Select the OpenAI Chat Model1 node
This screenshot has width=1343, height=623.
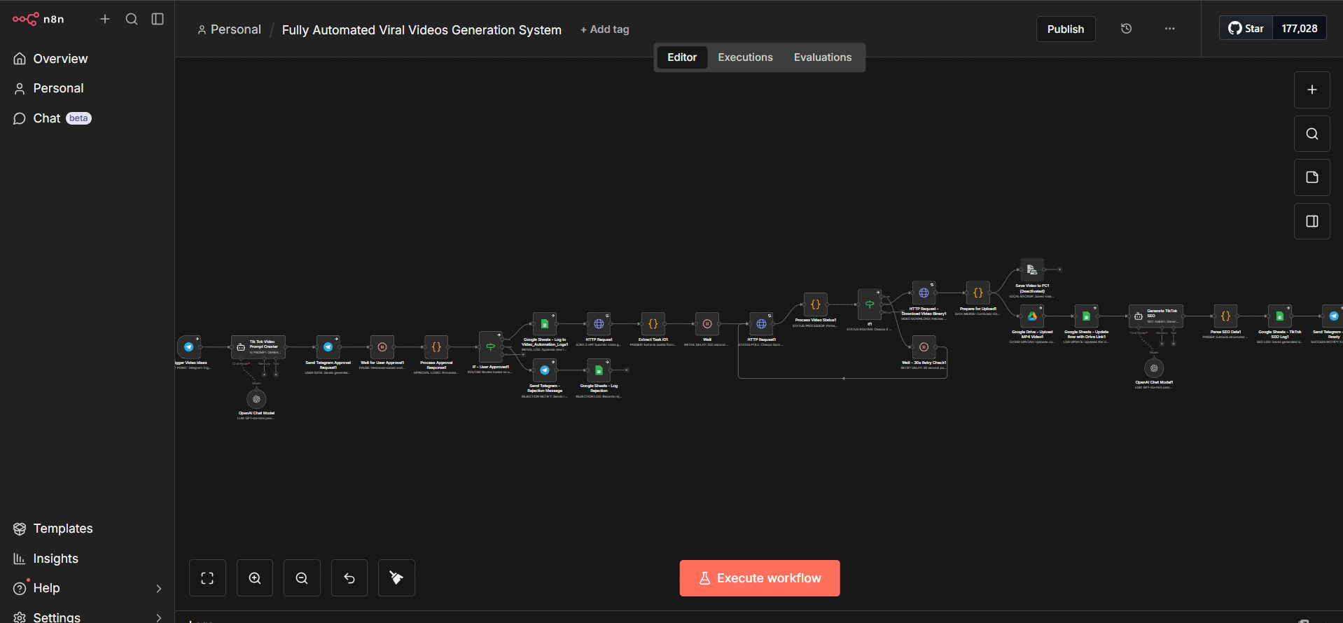point(1154,368)
